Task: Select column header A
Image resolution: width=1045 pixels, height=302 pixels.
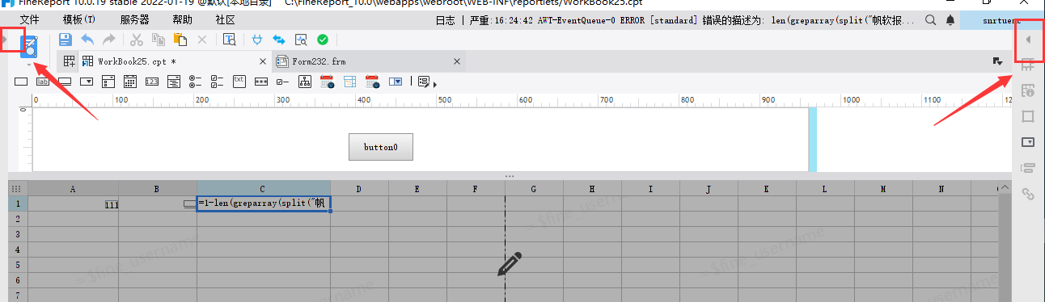Action: 74,189
